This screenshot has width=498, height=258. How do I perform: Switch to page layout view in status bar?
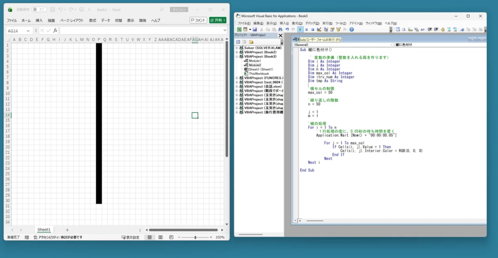[160, 237]
